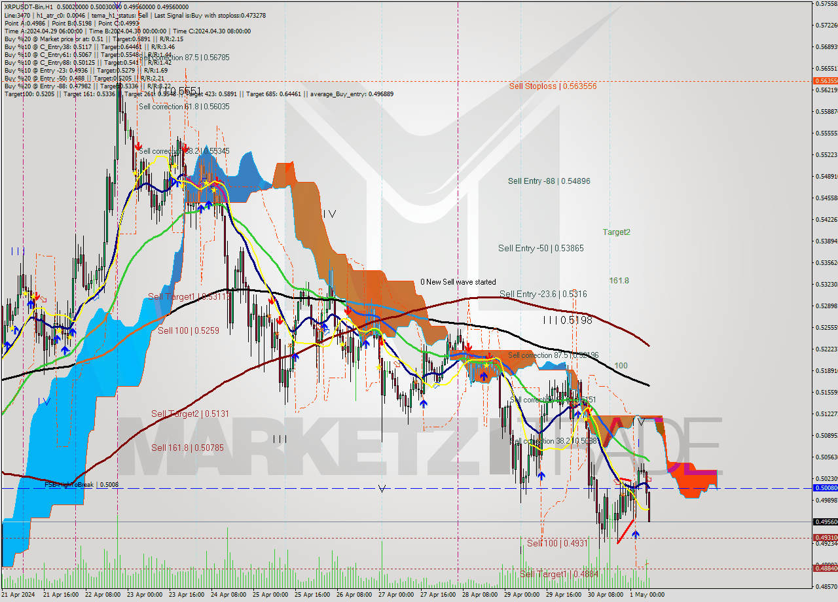Click the red 0.48840 price tag
Screen dimensions: 838x602
coord(825,569)
